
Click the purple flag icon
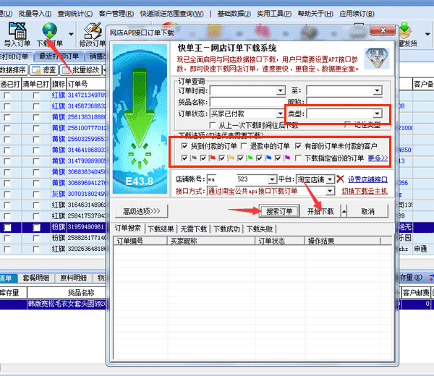click(x=287, y=158)
